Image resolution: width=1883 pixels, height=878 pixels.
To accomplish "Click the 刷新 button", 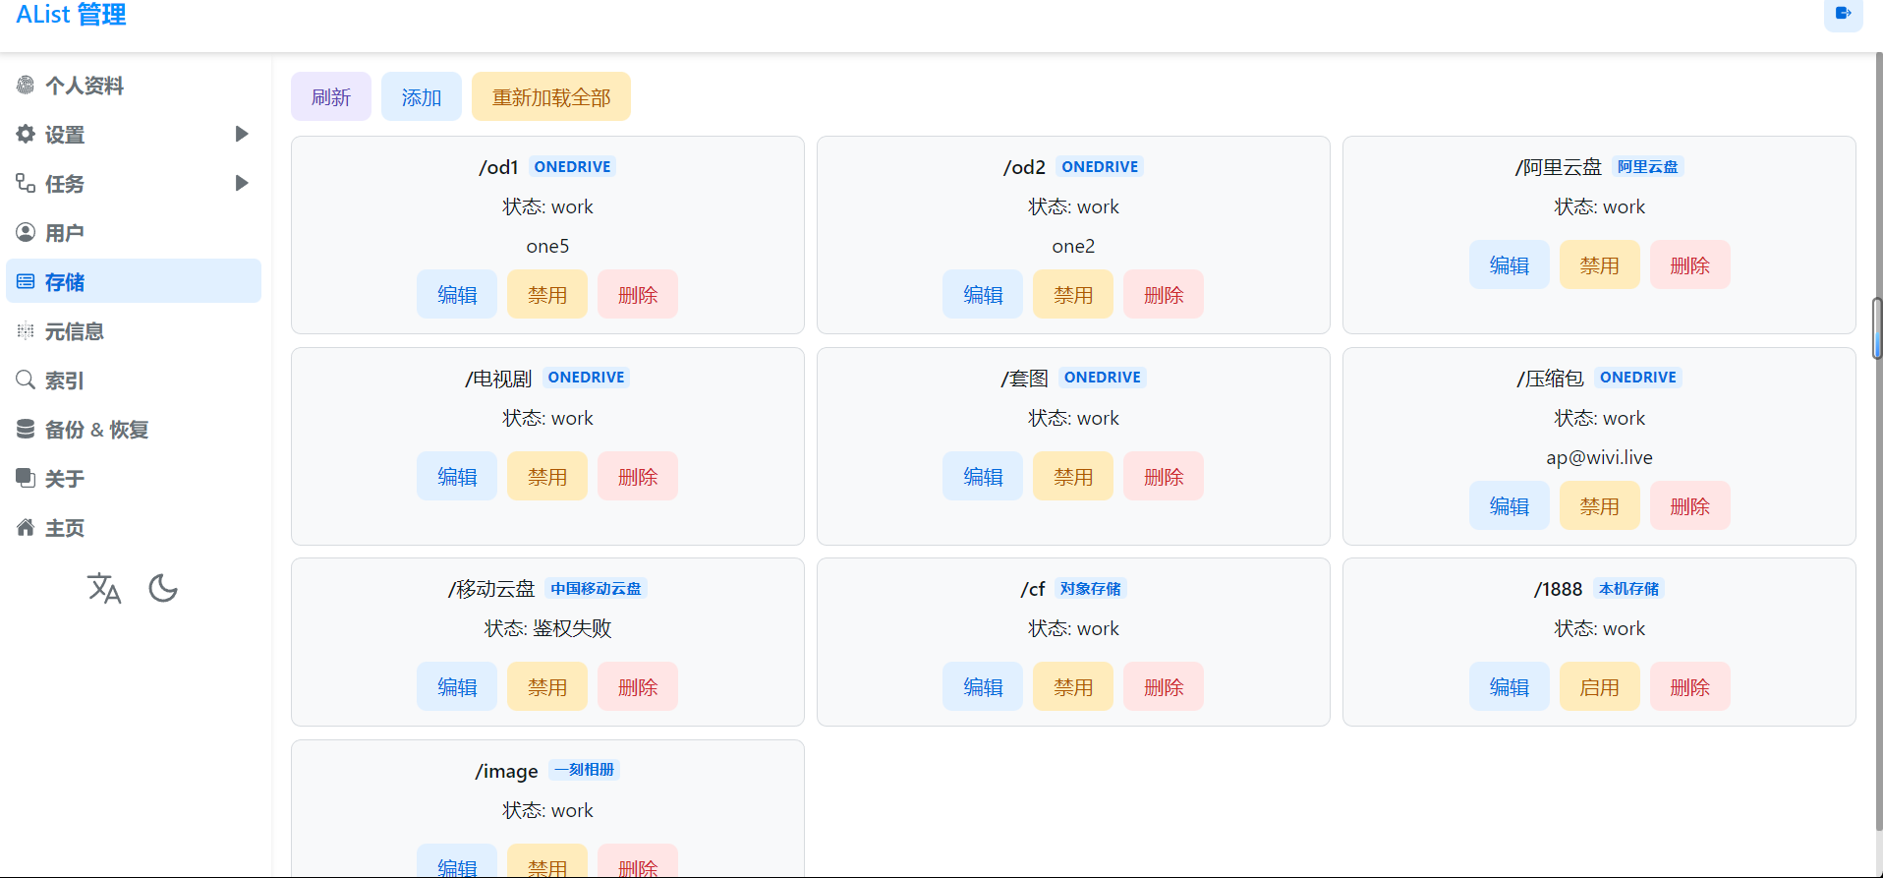I will (x=331, y=96).
